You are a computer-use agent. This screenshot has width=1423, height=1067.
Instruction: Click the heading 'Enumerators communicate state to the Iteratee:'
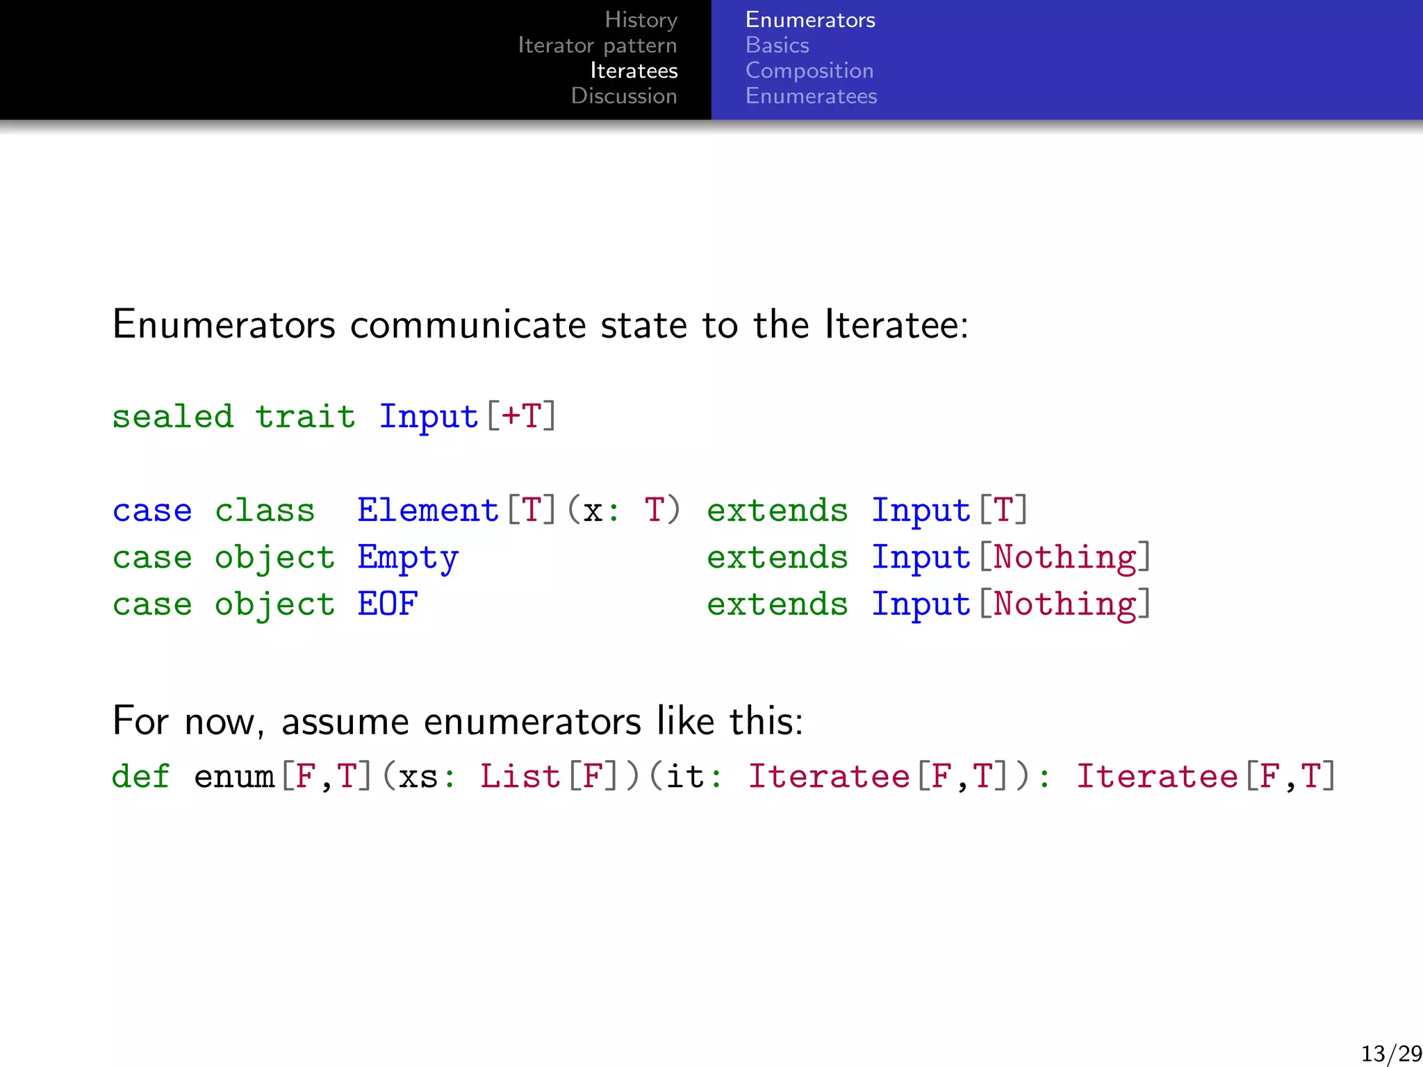point(541,324)
